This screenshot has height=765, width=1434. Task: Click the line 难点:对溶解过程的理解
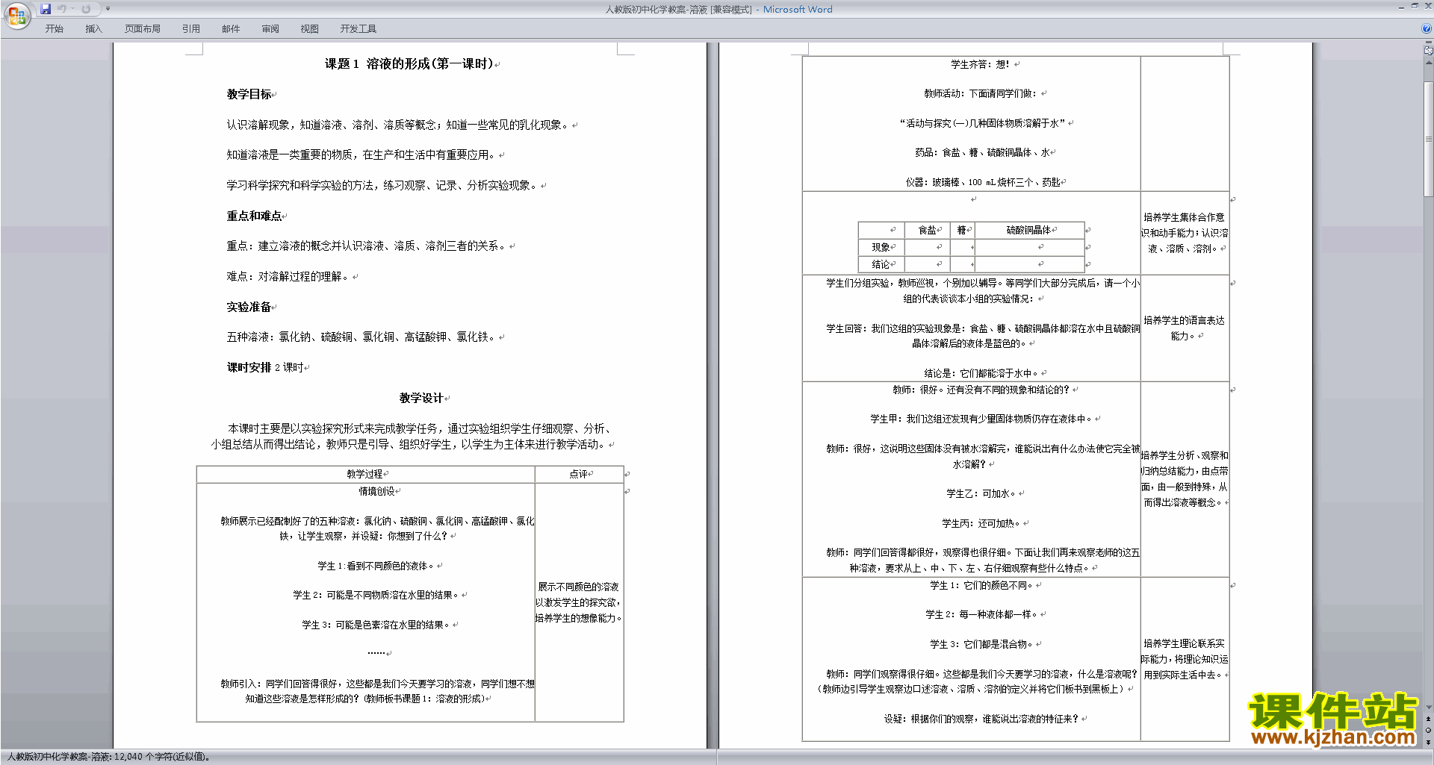[x=288, y=277]
